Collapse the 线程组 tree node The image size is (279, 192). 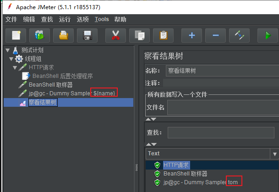pos(11,59)
